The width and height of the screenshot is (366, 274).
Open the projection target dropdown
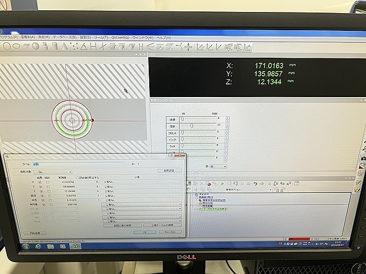[x=70, y=171]
